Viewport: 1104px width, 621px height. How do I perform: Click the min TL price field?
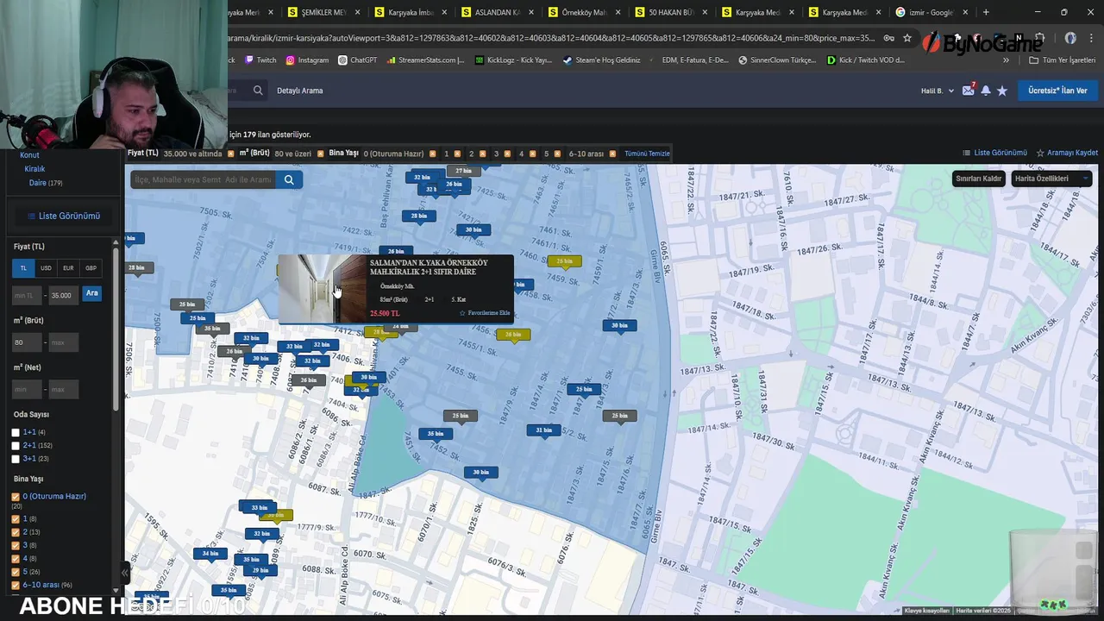point(28,295)
